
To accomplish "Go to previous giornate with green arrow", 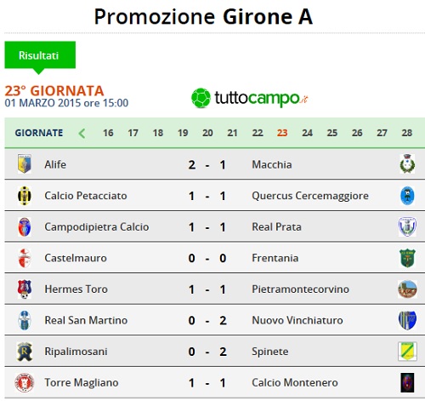I will pos(82,133).
